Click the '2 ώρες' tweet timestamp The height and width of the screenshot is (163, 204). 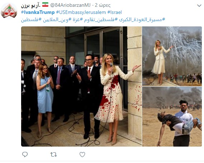102,5
